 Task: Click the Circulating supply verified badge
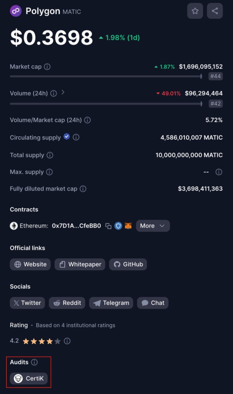(x=67, y=137)
